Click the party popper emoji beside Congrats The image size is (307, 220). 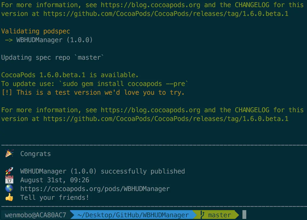click(x=9, y=154)
